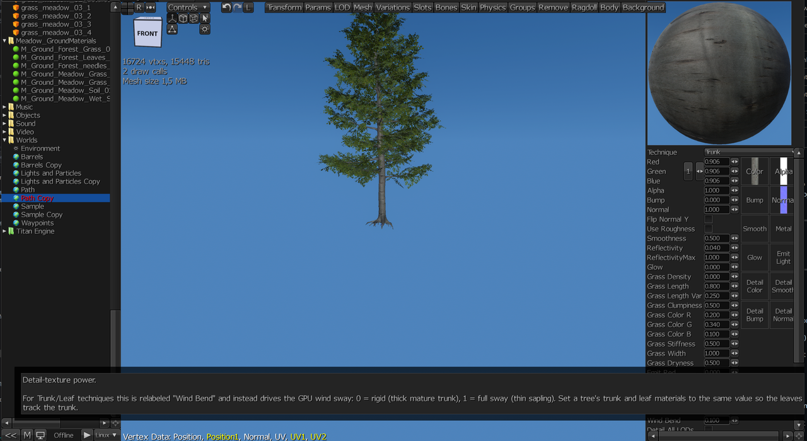Click the FRONT view orientation cube
The image size is (807, 441).
(148, 32)
